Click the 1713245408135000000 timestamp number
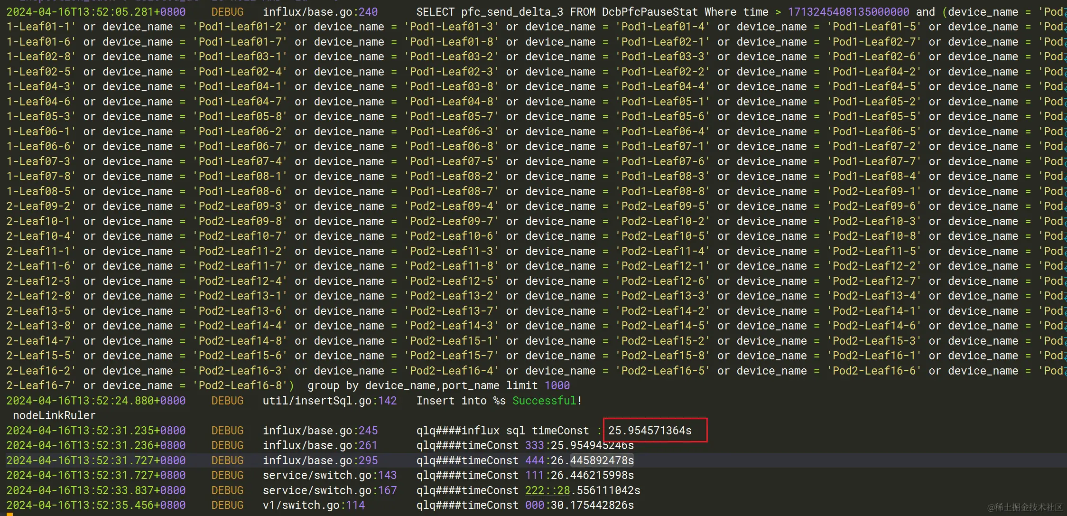1067x516 pixels. [x=848, y=12]
